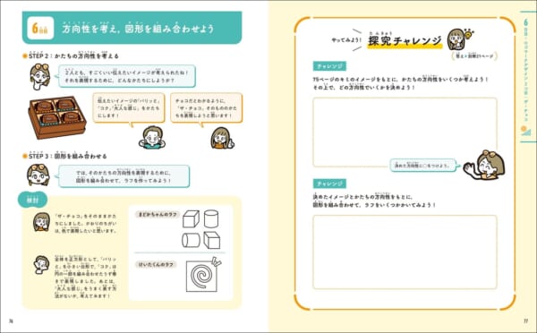Screen dimensions: 537x333
Task: Click inside the first challenge answer box
Action: pos(405,132)
